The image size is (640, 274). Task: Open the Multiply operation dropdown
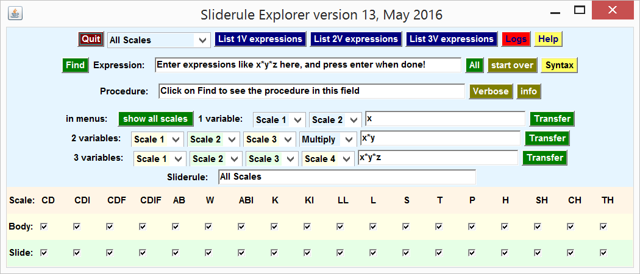pos(327,139)
